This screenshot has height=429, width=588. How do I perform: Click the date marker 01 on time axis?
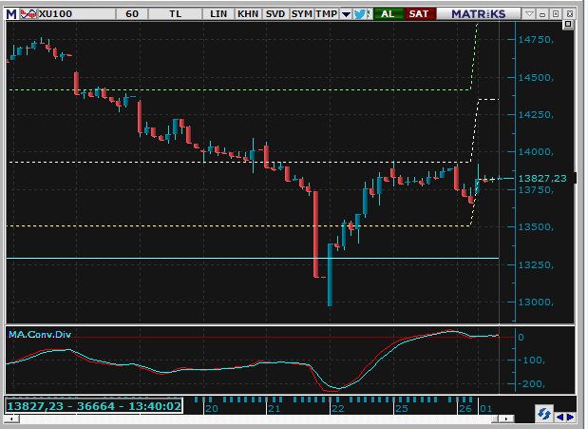point(486,409)
